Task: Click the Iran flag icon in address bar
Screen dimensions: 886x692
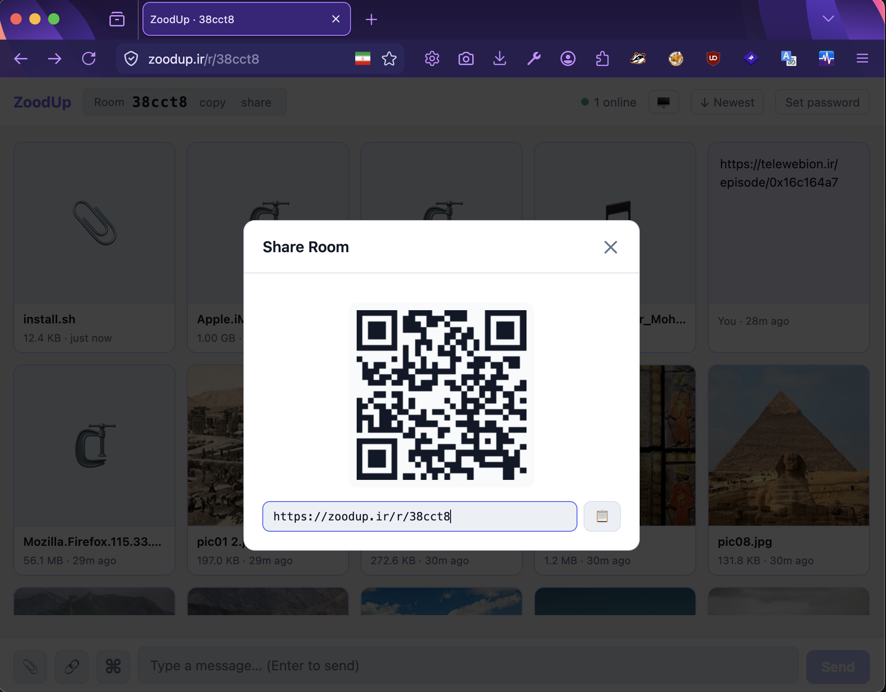Action: [x=363, y=58]
